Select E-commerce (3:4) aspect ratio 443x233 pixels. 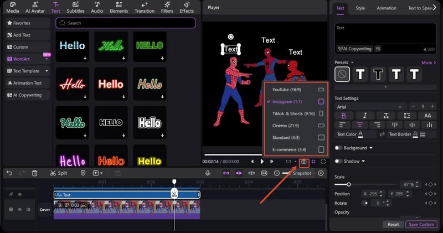[x=296, y=149]
